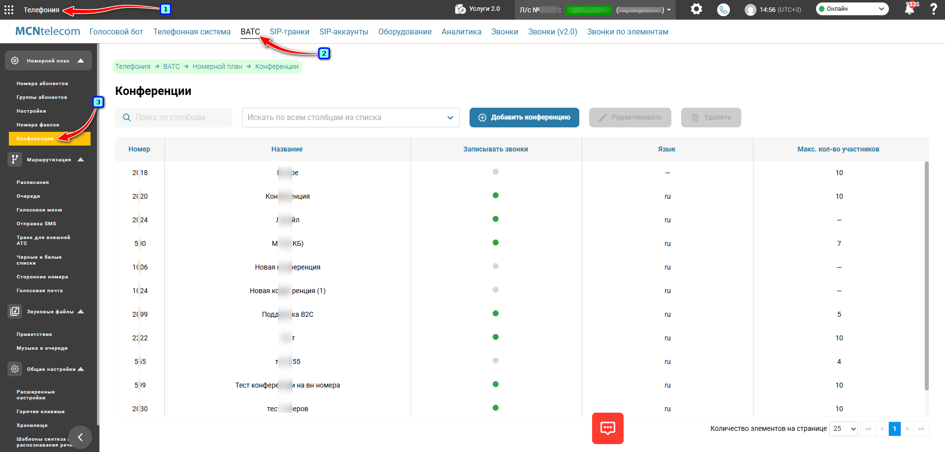Click the Маршрутизация branch icon
945x452 pixels.
pos(15,159)
